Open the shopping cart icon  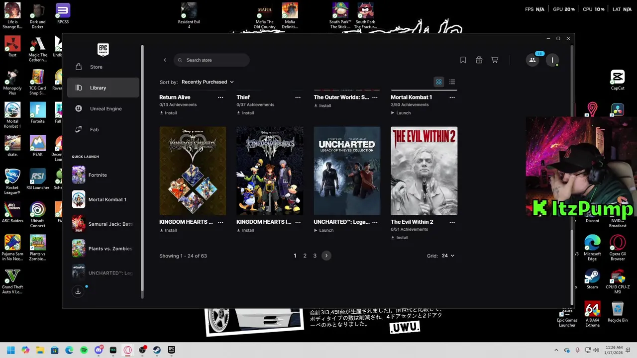click(495, 60)
